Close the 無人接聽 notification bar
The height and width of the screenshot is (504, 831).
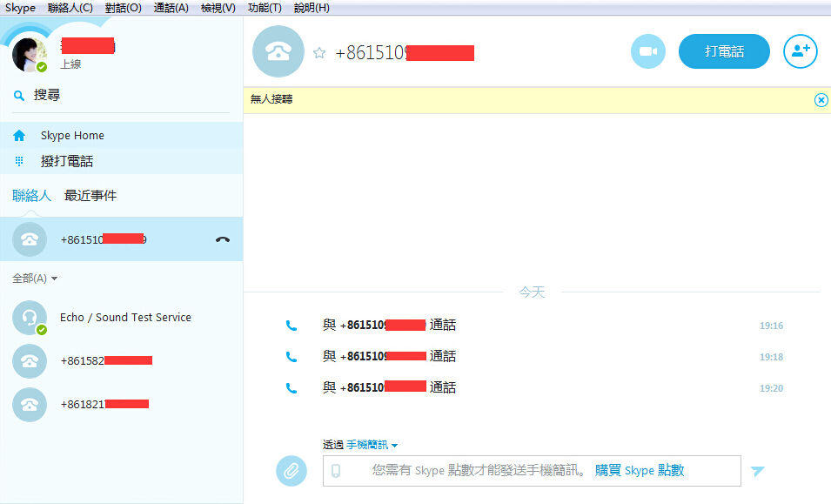[x=821, y=100]
